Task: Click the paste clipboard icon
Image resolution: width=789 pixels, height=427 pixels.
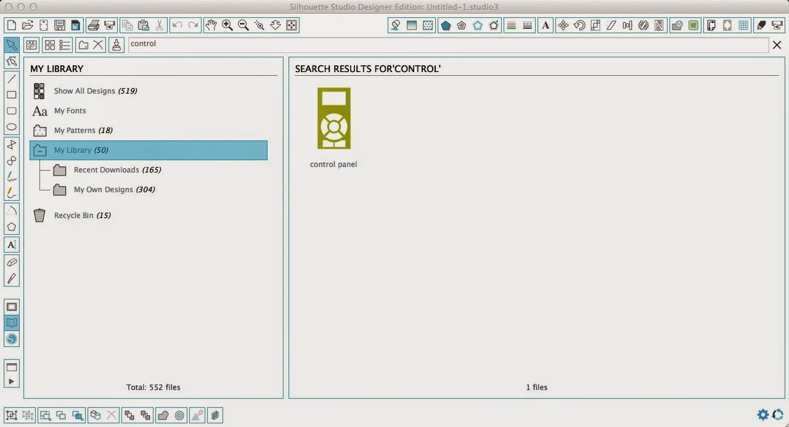Action: coord(143,25)
